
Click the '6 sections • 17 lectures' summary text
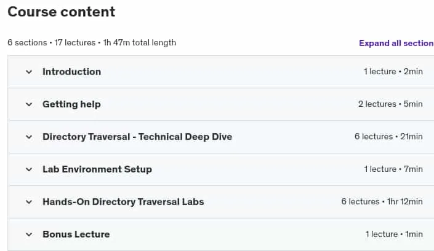coord(52,43)
